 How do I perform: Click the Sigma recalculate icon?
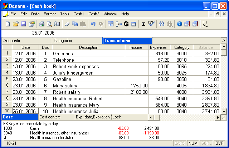tap(143, 24)
